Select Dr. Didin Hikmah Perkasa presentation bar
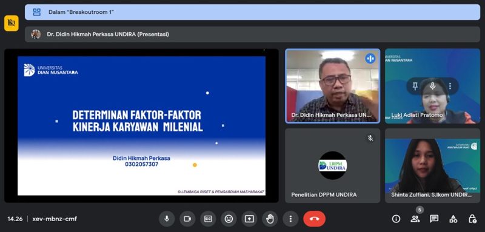 click(252, 35)
